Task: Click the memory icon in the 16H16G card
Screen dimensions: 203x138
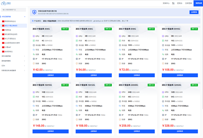Action: tap(34, 97)
